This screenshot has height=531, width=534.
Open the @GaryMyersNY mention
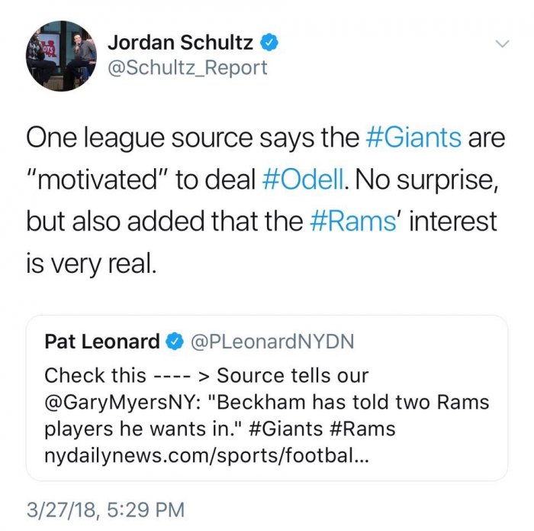(x=117, y=401)
